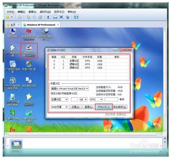
Task: Open the auto-partition hard disk desktop icon
Action: (45, 34)
